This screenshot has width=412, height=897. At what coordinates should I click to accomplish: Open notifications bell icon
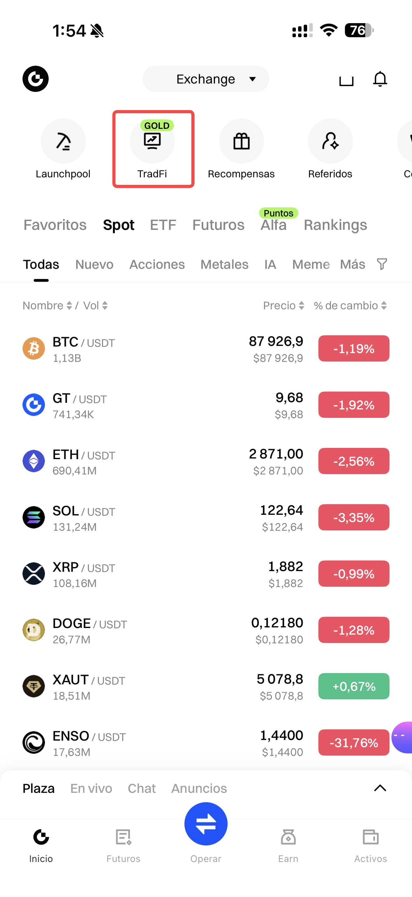click(x=380, y=79)
